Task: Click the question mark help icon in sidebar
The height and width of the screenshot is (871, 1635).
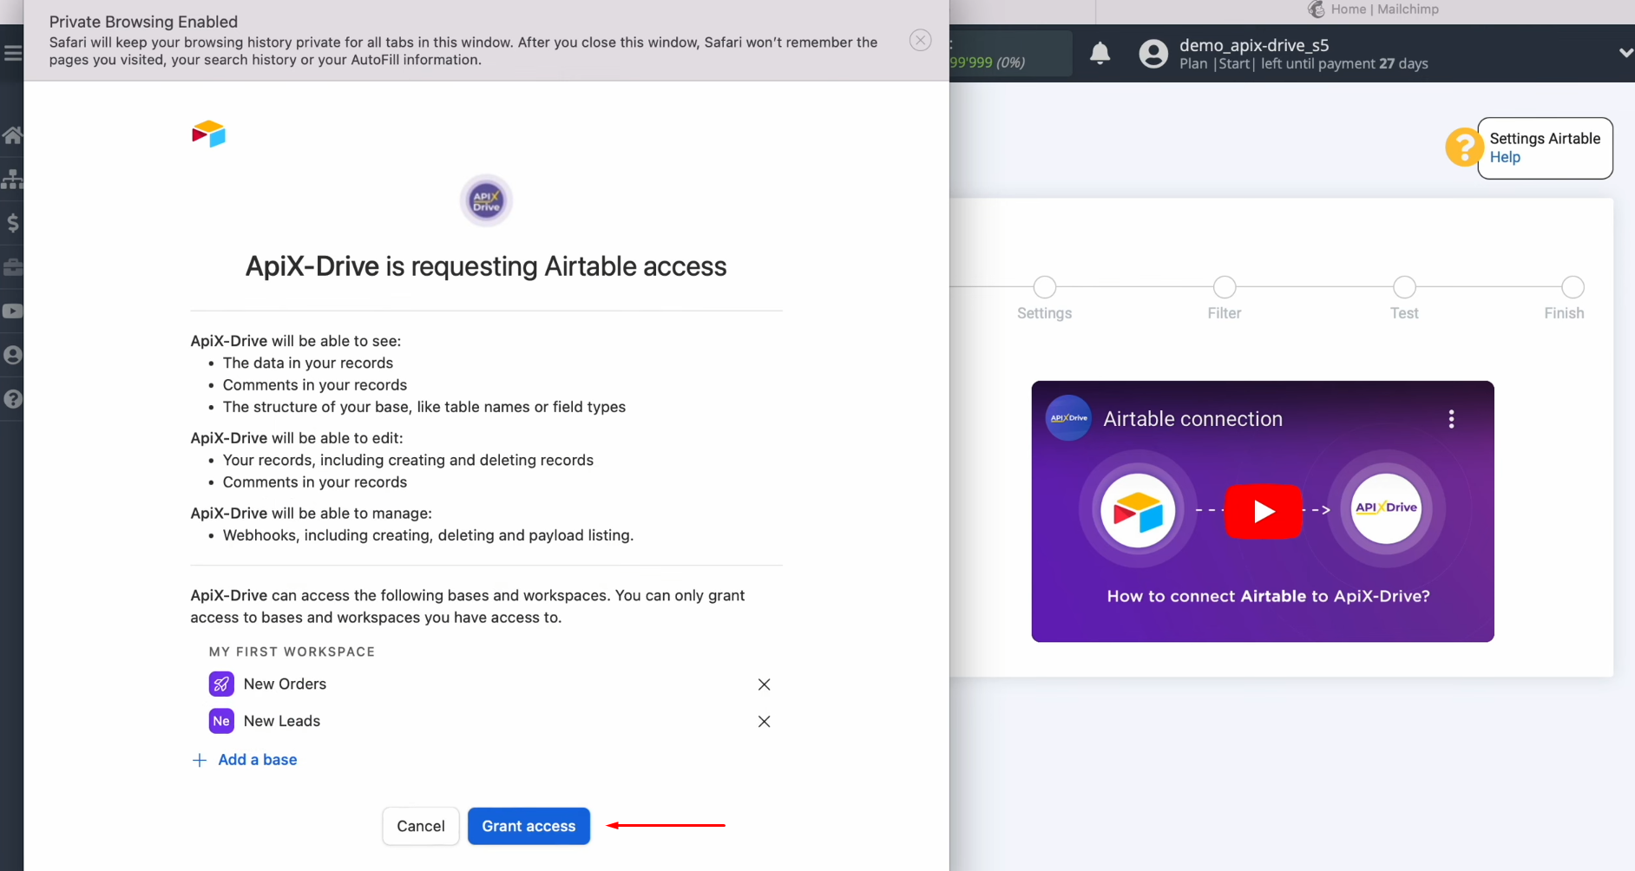Action: coord(13,399)
